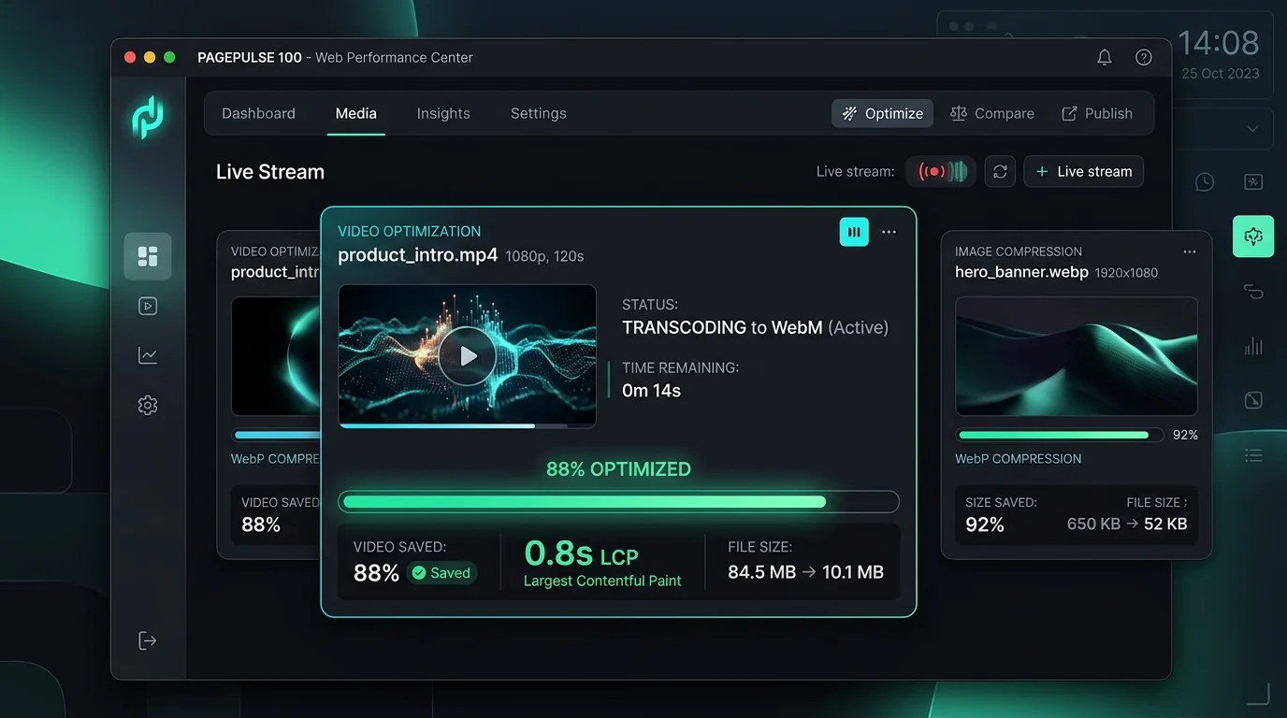Click the refresh icon beside live stream indicator
1287x718 pixels.
1000,171
